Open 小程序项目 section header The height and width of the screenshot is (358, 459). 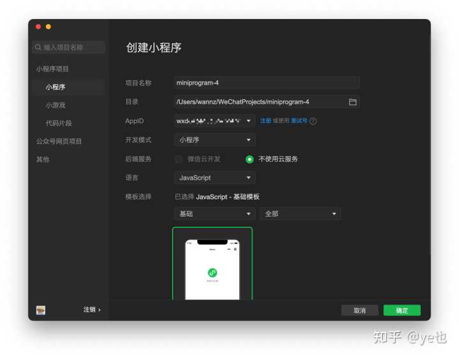pyautogui.click(x=52, y=69)
